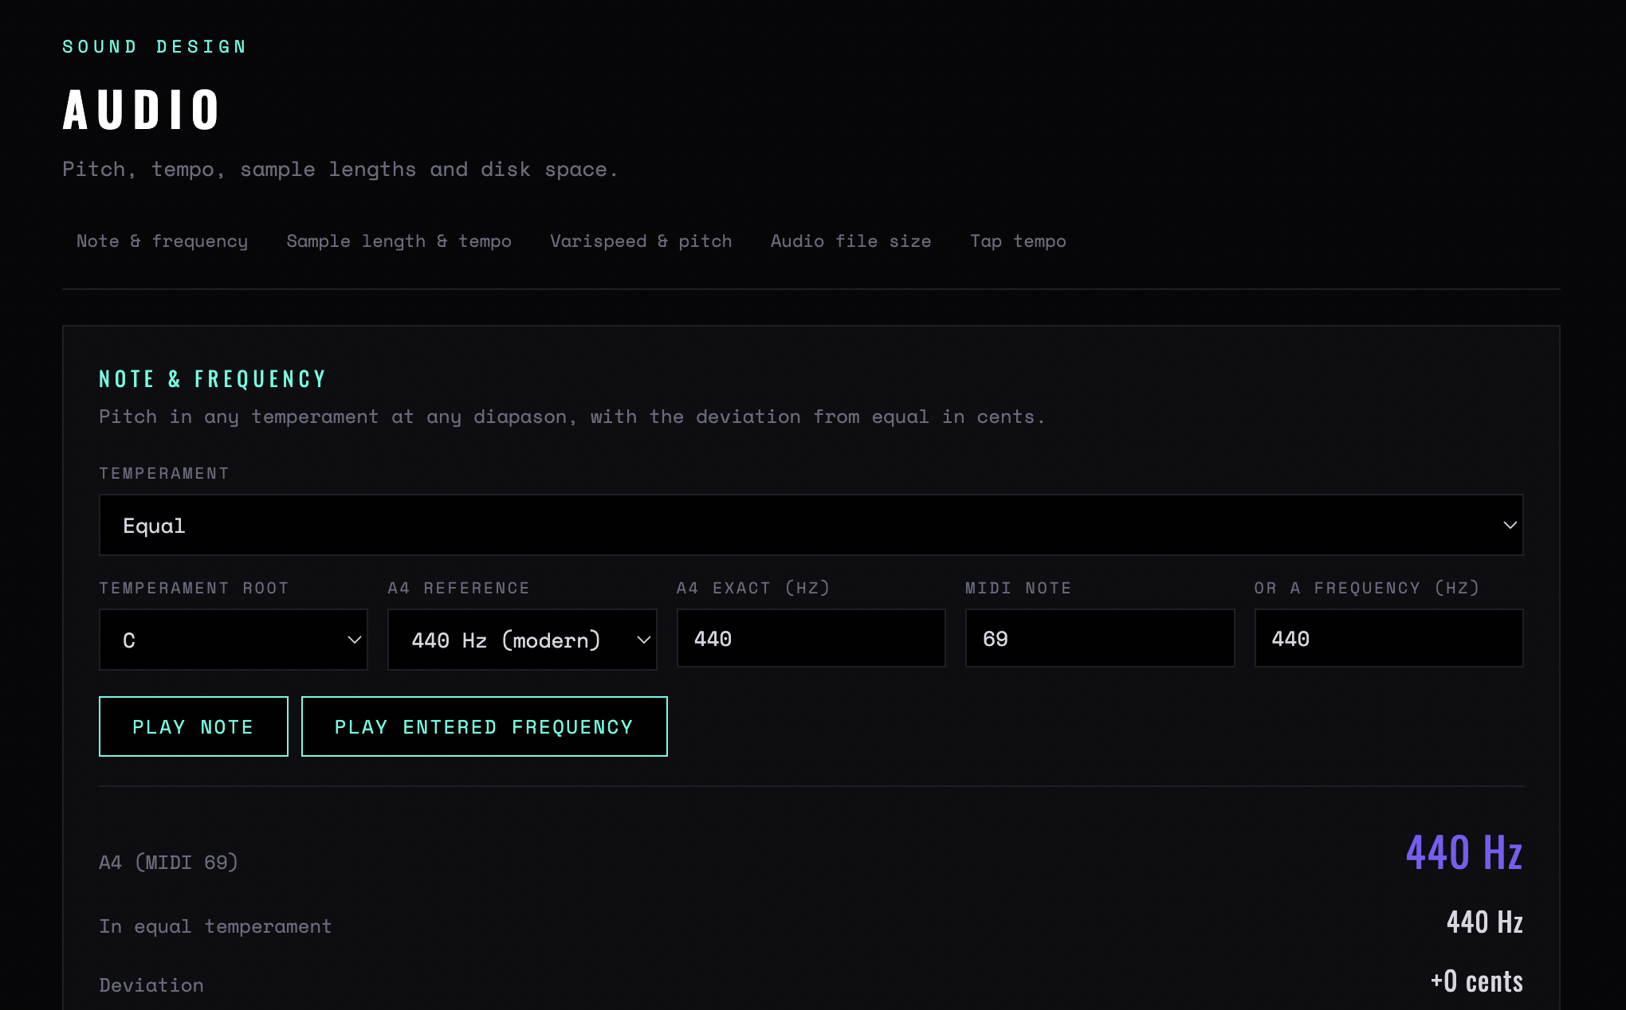
Task: Click the chevron arrow of the Temperament select
Action: pyautogui.click(x=1509, y=525)
